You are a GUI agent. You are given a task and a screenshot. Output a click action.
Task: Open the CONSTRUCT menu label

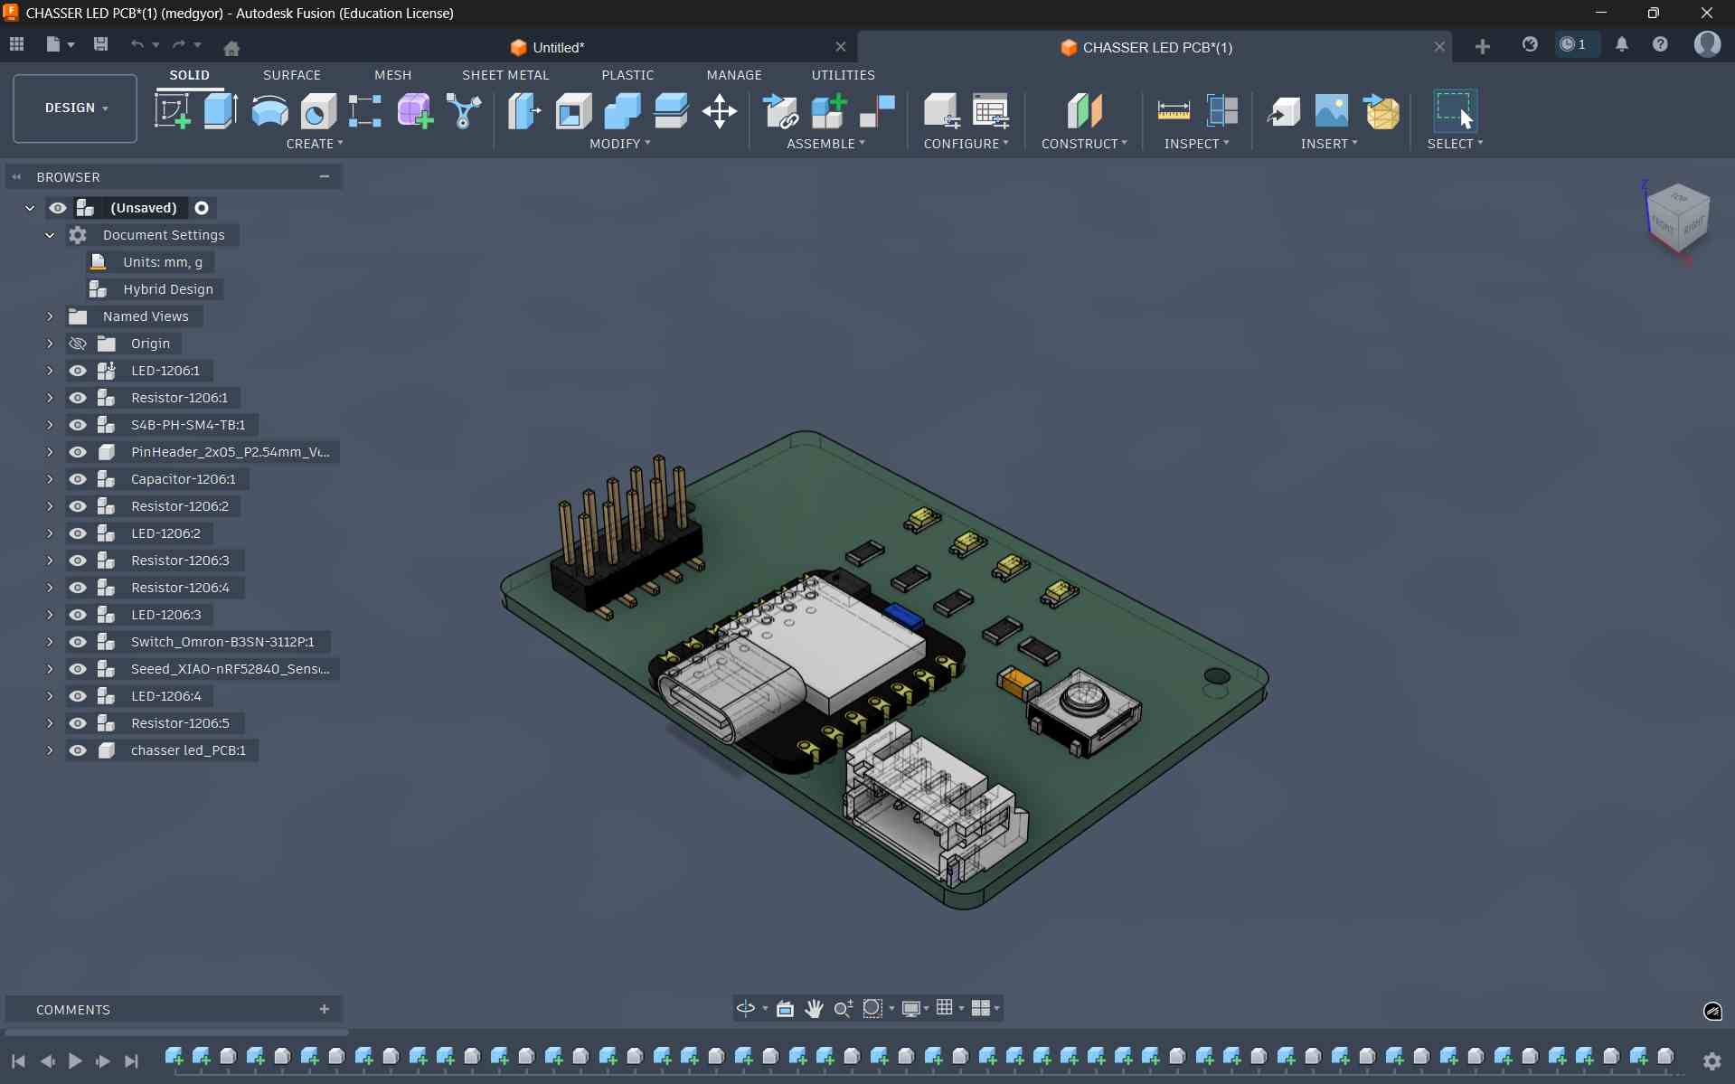click(1084, 144)
